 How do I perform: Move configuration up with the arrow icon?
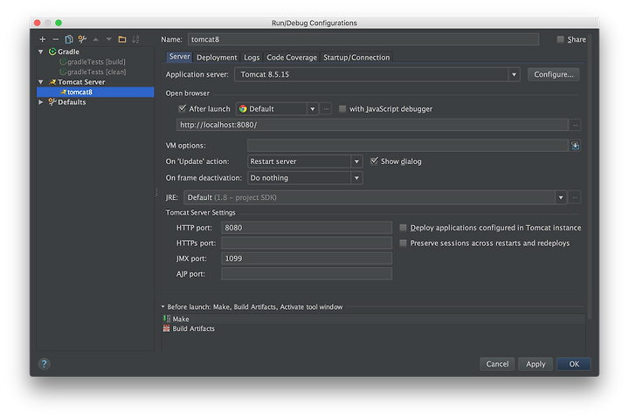coord(95,39)
